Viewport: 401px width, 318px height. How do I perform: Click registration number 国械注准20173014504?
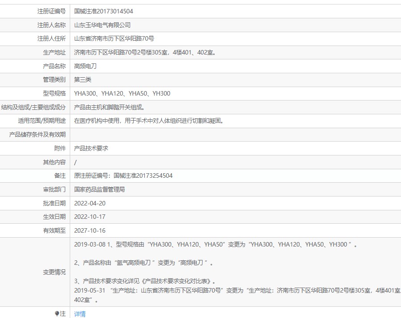pos(103,11)
